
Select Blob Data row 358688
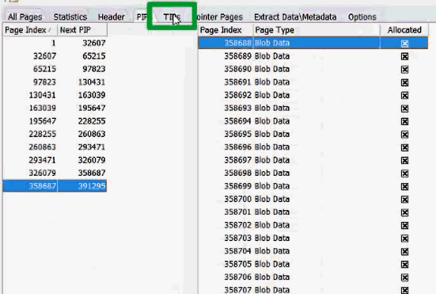point(313,43)
